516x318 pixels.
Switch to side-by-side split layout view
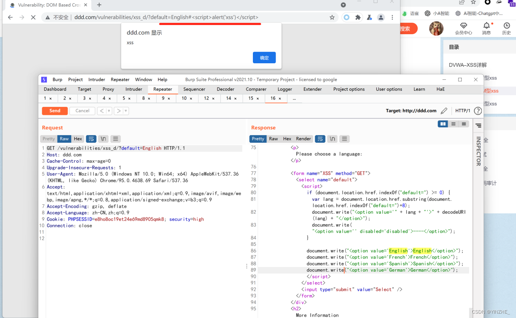[443, 124]
